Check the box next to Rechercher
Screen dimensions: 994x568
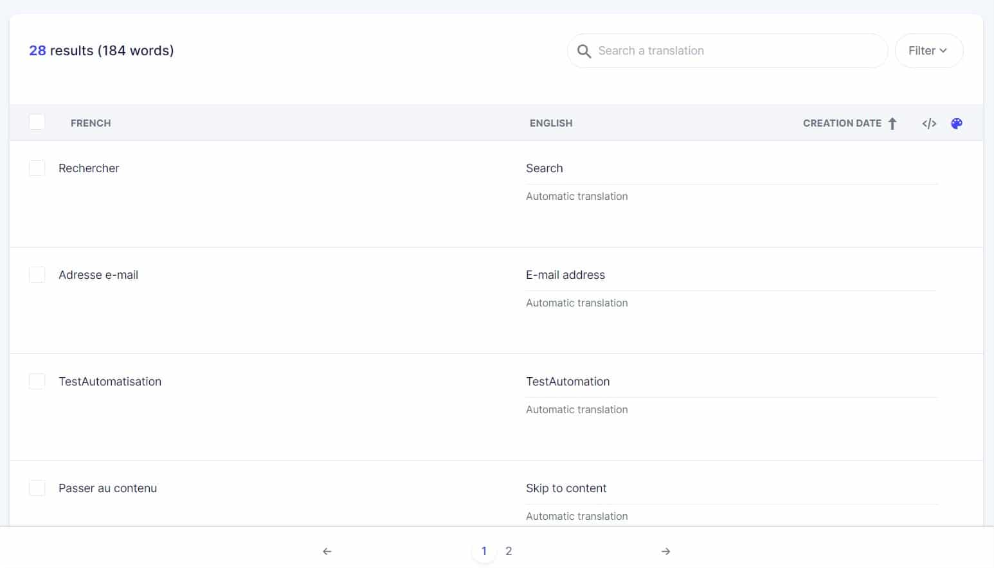pyautogui.click(x=37, y=168)
